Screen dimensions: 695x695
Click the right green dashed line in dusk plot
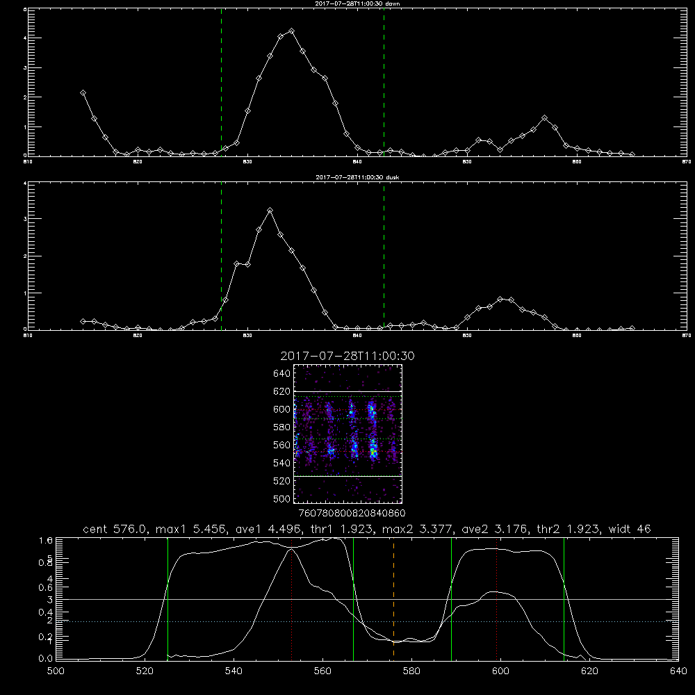(384, 256)
